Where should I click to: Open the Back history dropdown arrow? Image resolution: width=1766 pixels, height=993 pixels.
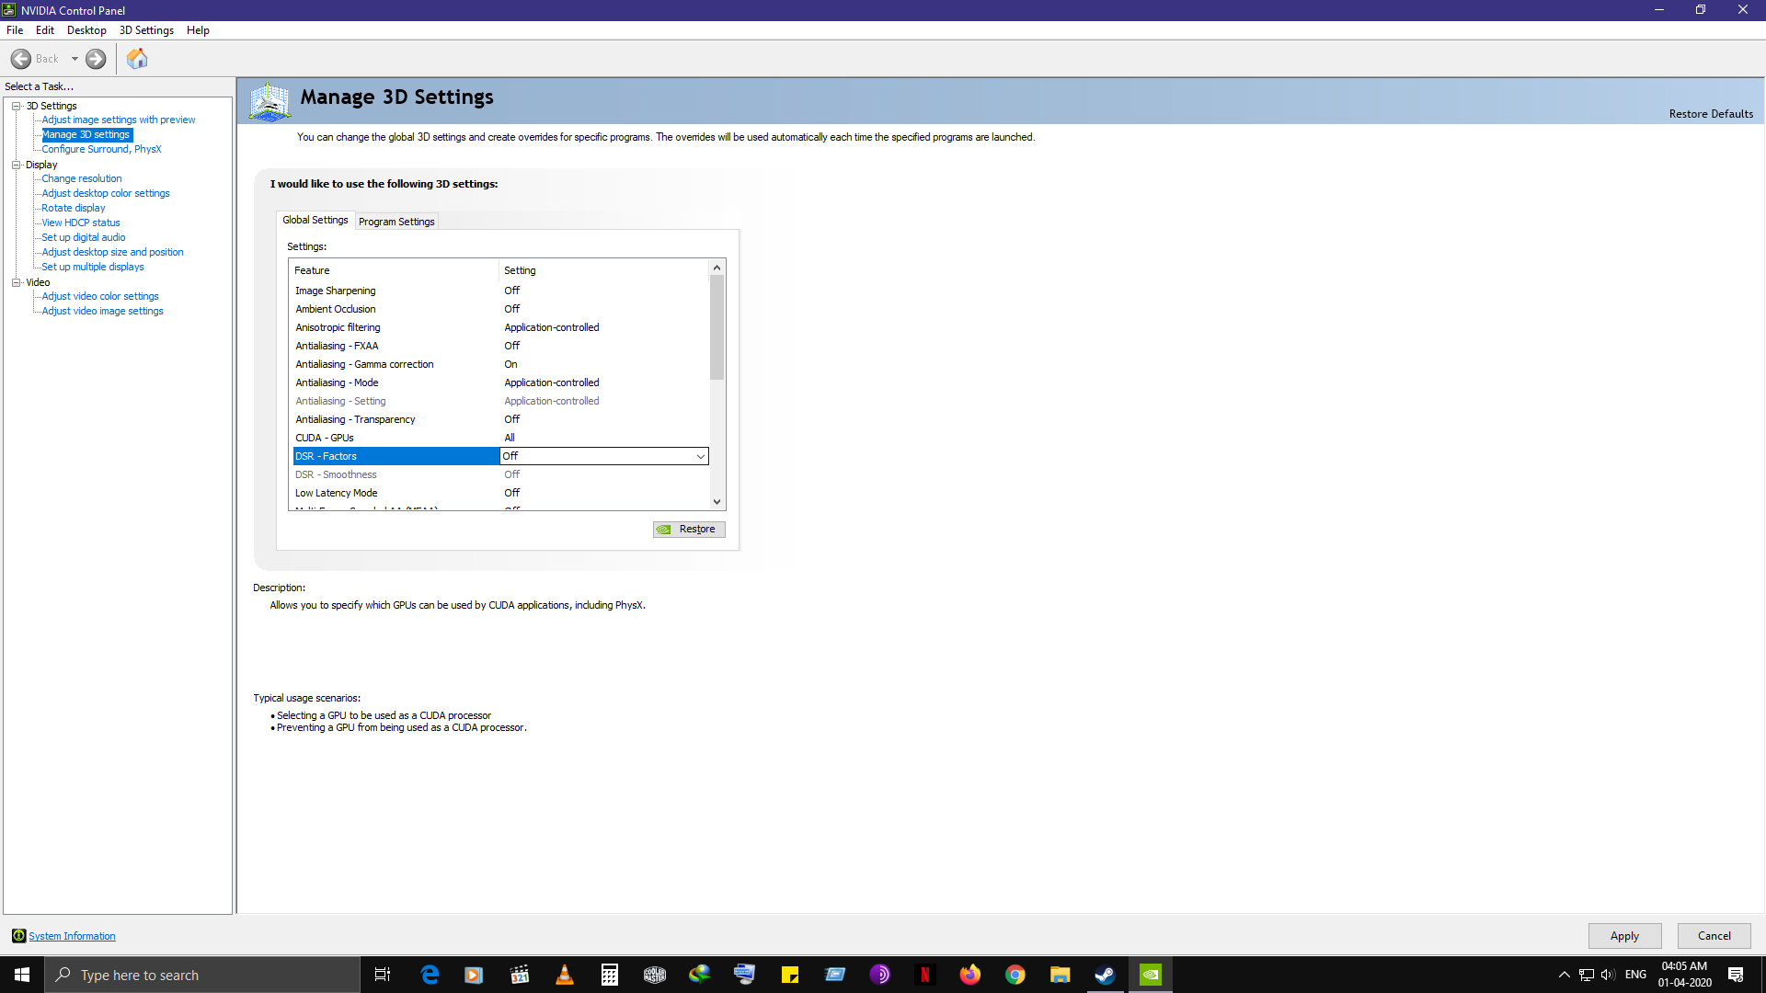pos(75,59)
